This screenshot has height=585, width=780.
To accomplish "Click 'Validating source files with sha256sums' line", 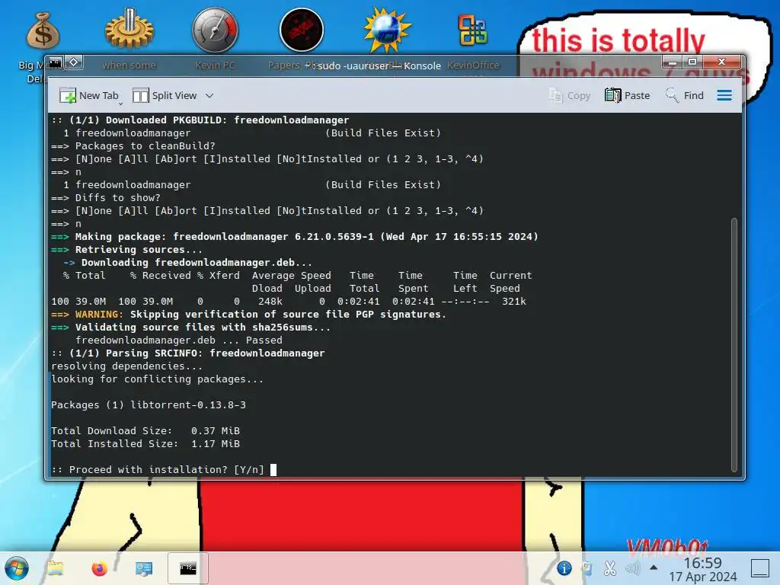I will point(190,328).
